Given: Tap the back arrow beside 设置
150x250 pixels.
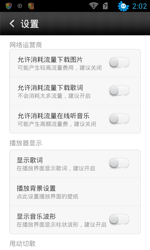Looking at the screenshot, I should [x=12, y=24].
